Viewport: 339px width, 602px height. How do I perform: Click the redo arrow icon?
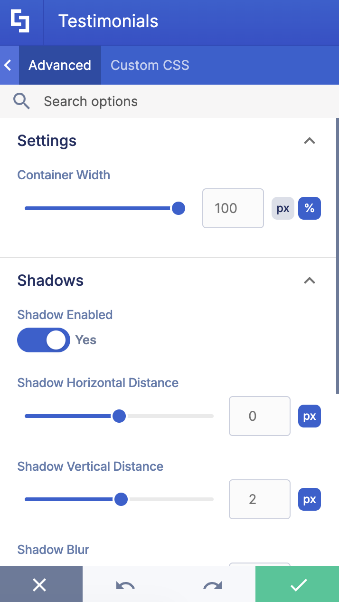click(x=212, y=584)
